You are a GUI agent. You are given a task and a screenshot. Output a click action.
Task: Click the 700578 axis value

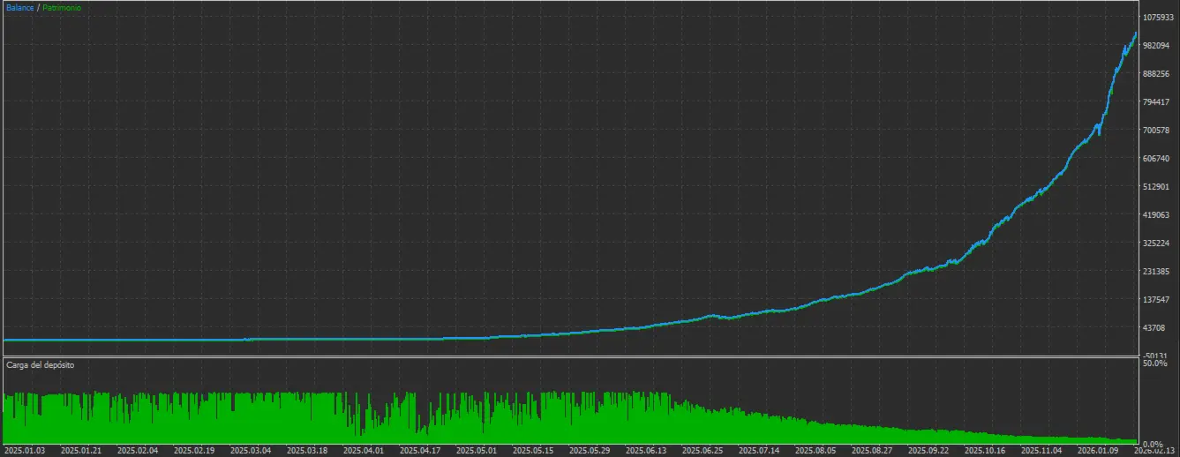coord(1157,131)
